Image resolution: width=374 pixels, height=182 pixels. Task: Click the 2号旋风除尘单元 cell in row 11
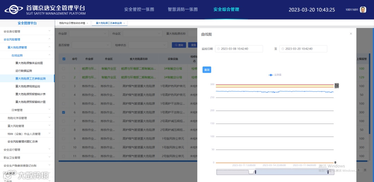[x=173, y=156]
